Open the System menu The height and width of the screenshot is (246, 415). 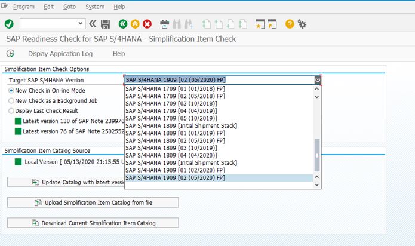coord(95,7)
